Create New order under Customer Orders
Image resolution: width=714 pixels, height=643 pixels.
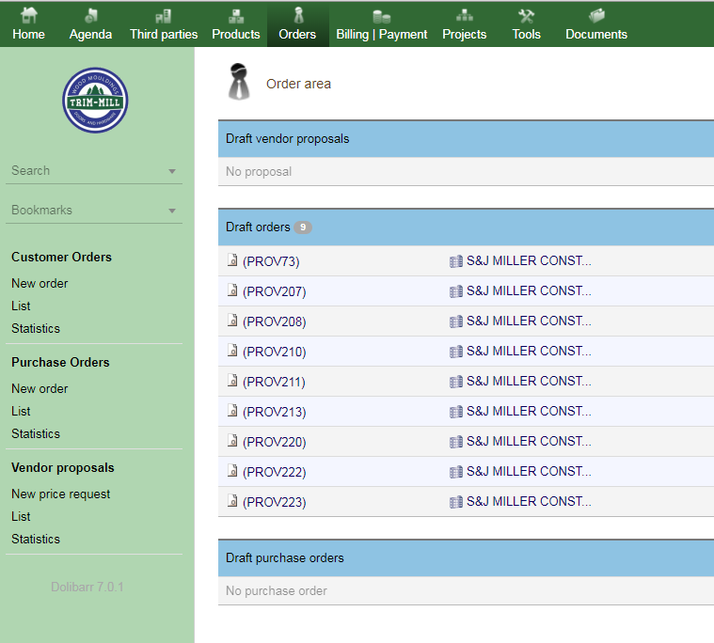[x=40, y=284]
